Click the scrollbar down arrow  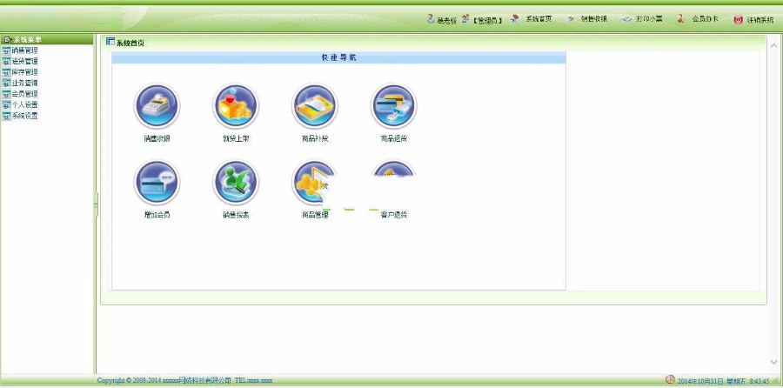point(774,362)
